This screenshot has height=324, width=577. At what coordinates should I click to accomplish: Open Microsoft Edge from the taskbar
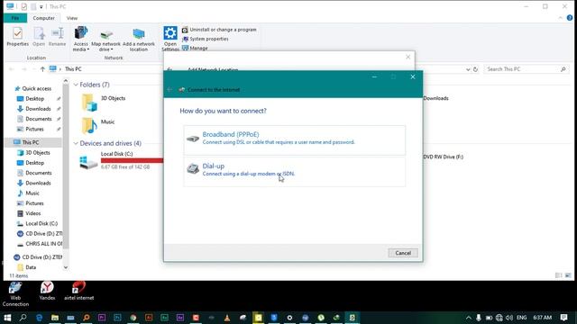coord(39,318)
